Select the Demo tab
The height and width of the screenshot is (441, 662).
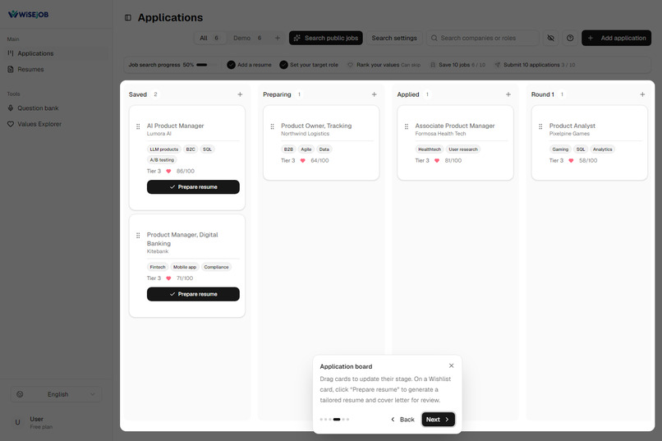pyautogui.click(x=247, y=38)
